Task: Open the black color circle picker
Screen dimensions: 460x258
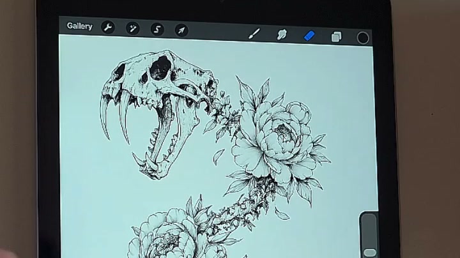Action: pos(363,38)
